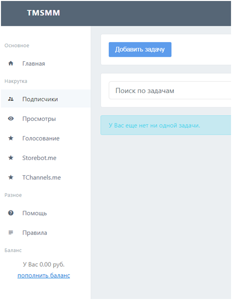The image size is (232, 300).
Task: Open the Голосование section
Action: [x=46, y=138]
